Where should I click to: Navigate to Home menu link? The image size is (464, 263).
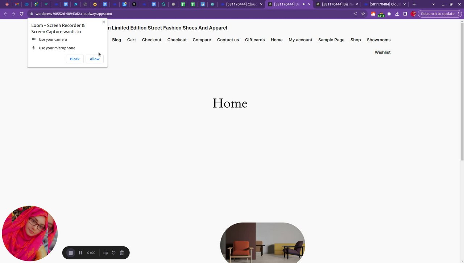tap(277, 40)
